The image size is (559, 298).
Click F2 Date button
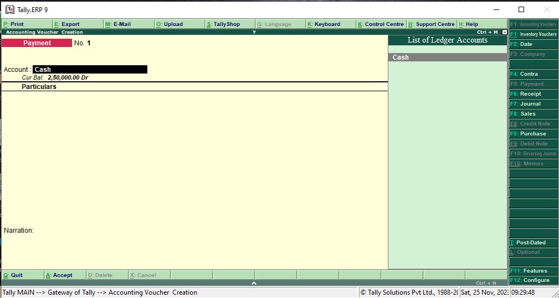(x=533, y=44)
